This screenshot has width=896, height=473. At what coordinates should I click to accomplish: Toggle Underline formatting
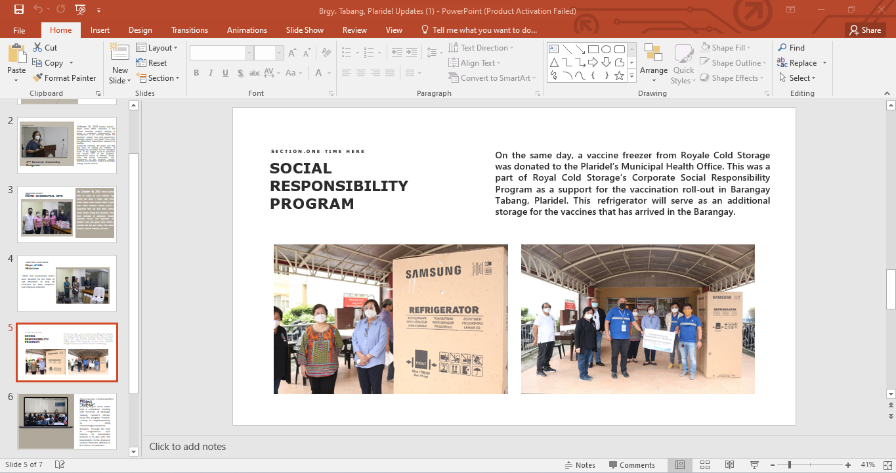pos(226,73)
